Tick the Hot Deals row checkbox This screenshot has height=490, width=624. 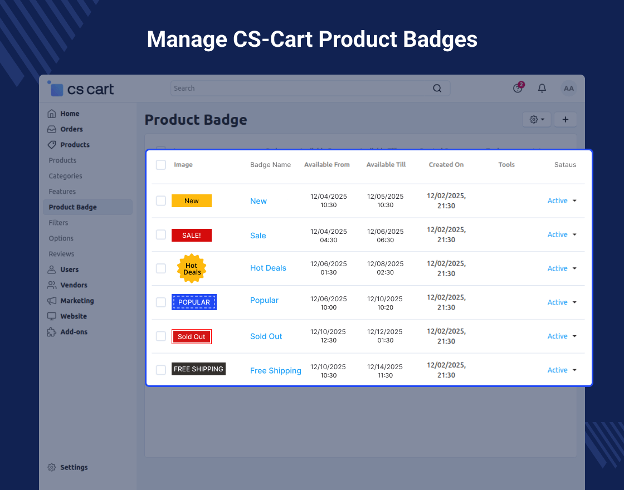pyautogui.click(x=161, y=268)
